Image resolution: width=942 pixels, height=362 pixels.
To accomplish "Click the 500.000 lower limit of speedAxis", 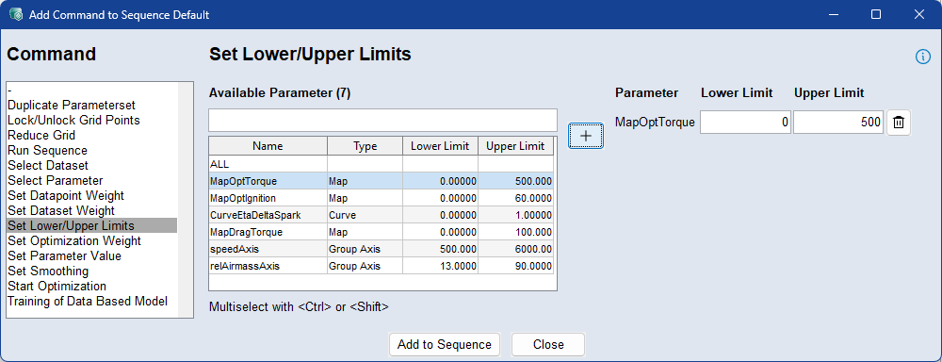I will pyautogui.click(x=440, y=248).
